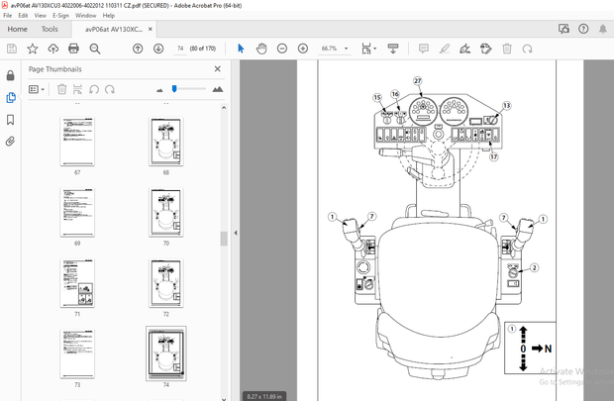This screenshot has height=401, width=614.
Task: Select page 69 thumbnail
Action: click(77, 212)
